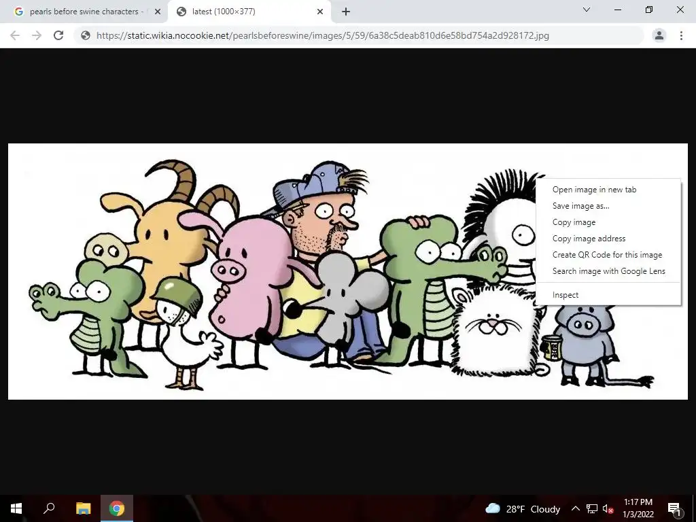This screenshot has height=522, width=696.
Task: Open the notification center icon
Action: (674, 508)
